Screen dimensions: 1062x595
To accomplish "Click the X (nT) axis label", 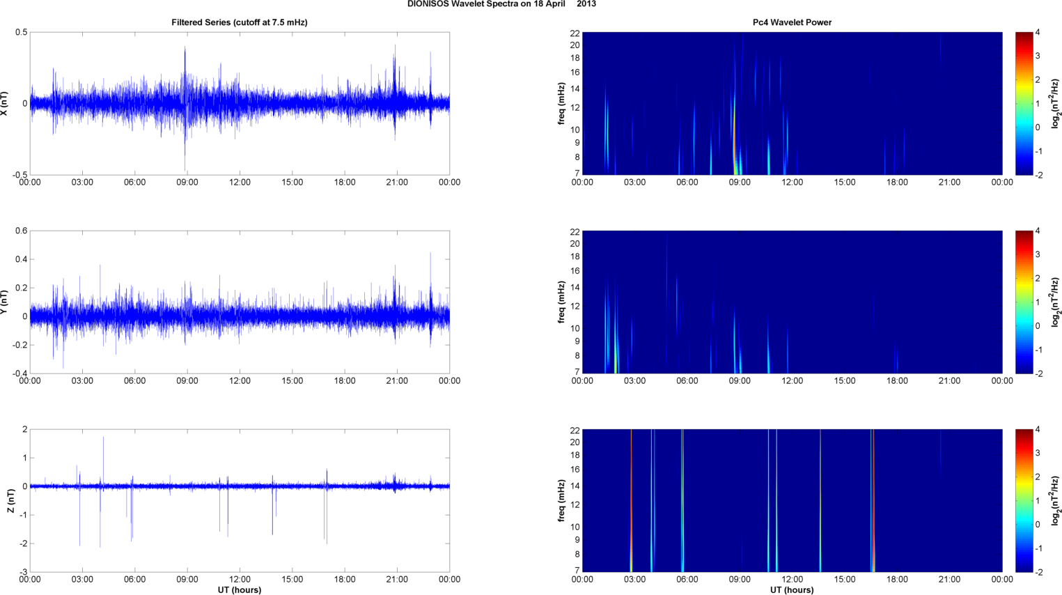I will (x=4, y=103).
